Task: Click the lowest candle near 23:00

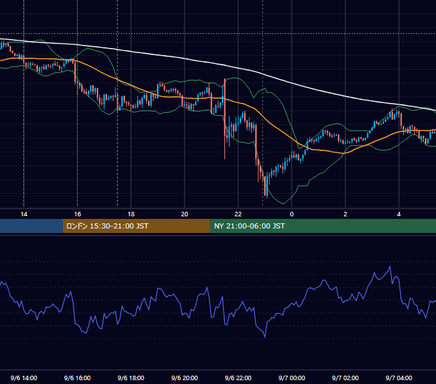Action: pos(267,186)
